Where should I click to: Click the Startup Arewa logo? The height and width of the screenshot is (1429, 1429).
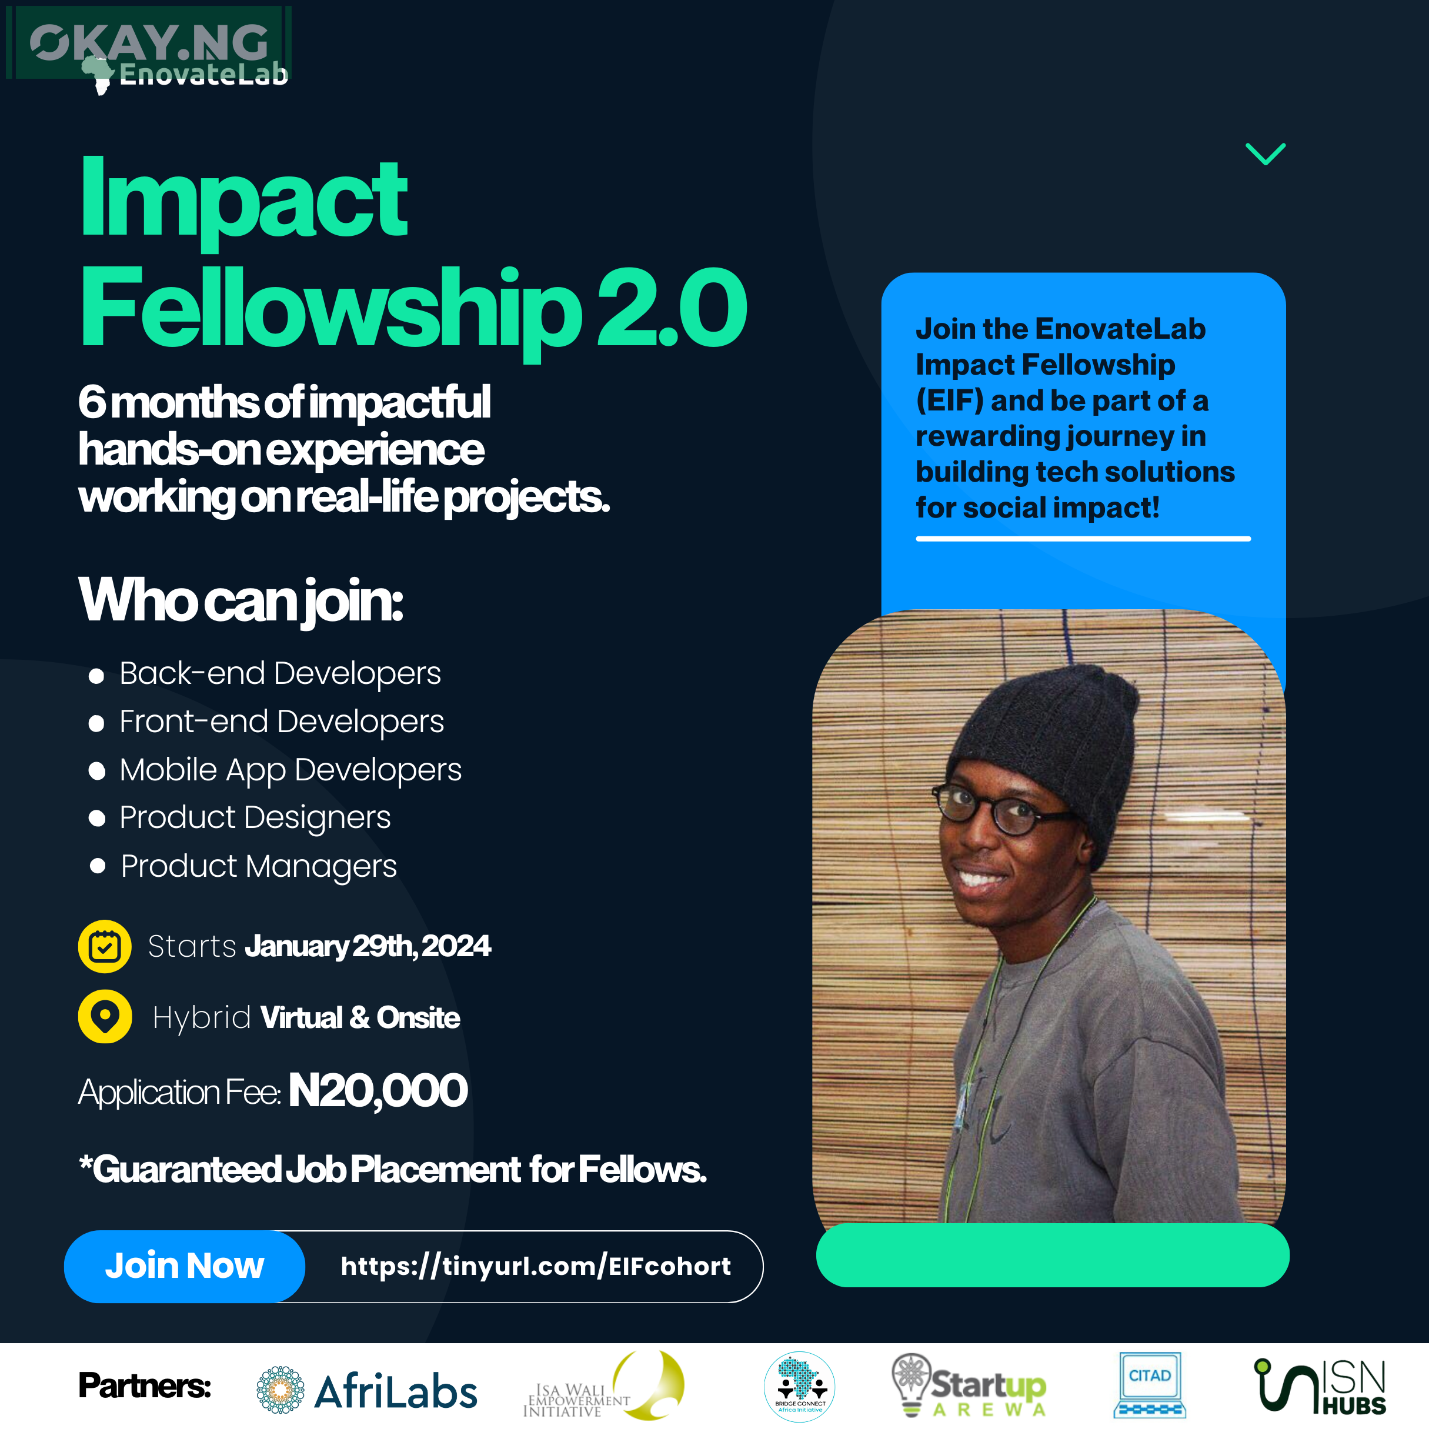pos(969,1387)
